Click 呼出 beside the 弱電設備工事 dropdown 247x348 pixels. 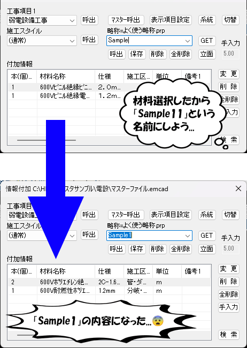[x=89, y=20]
